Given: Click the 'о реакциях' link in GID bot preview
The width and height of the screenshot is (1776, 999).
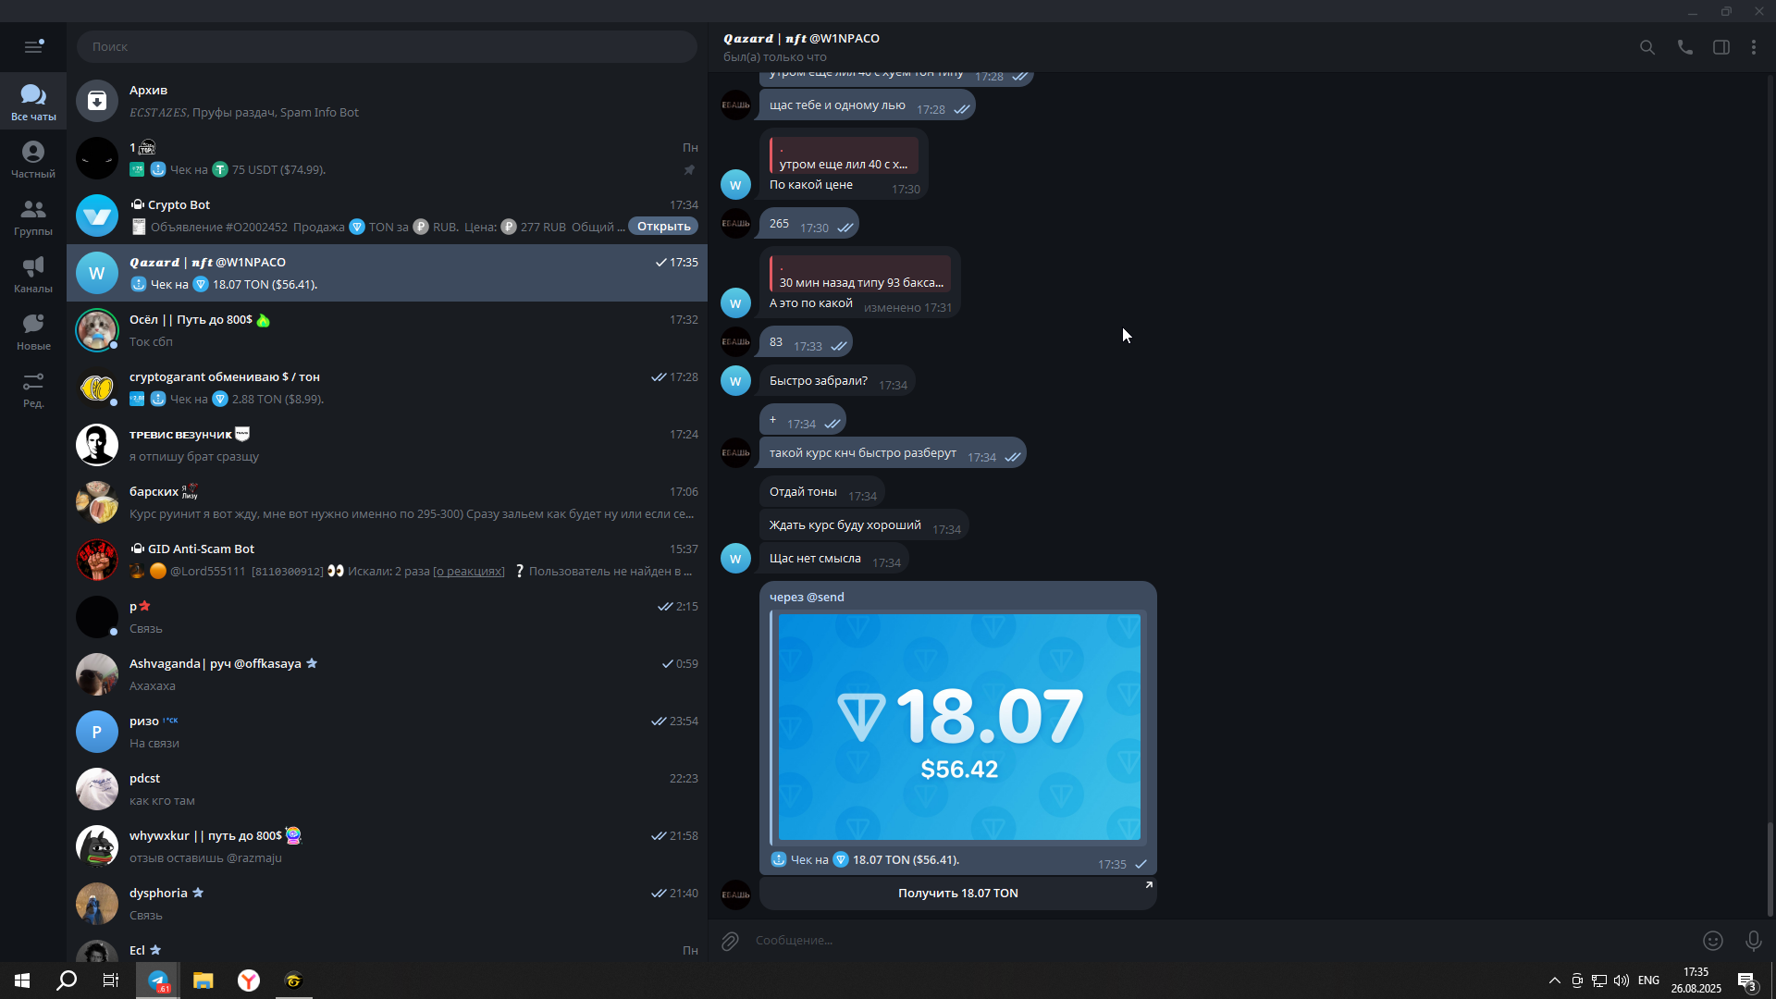Looking at the screenshot, I should tap(469, 571).
